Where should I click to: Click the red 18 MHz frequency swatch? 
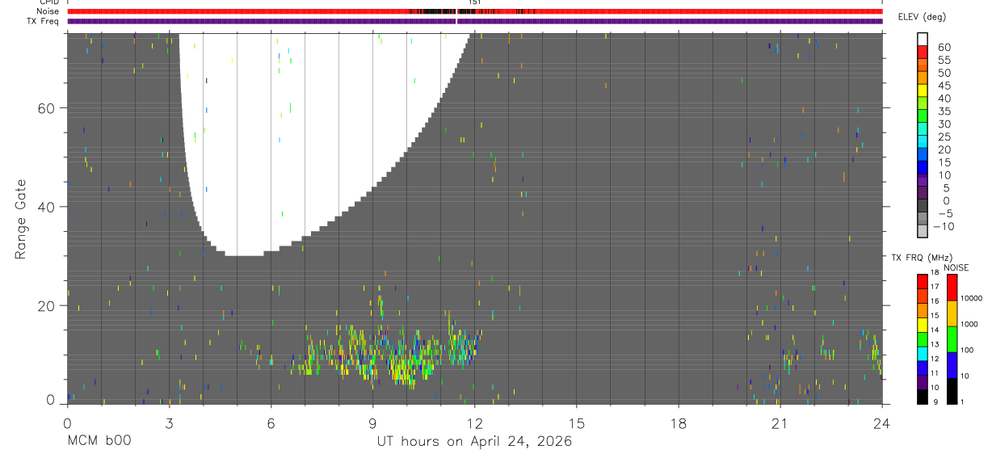point(923,278)
